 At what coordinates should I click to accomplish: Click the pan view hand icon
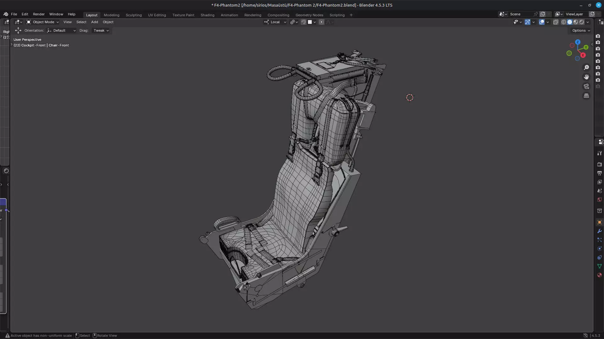[586, 77]
